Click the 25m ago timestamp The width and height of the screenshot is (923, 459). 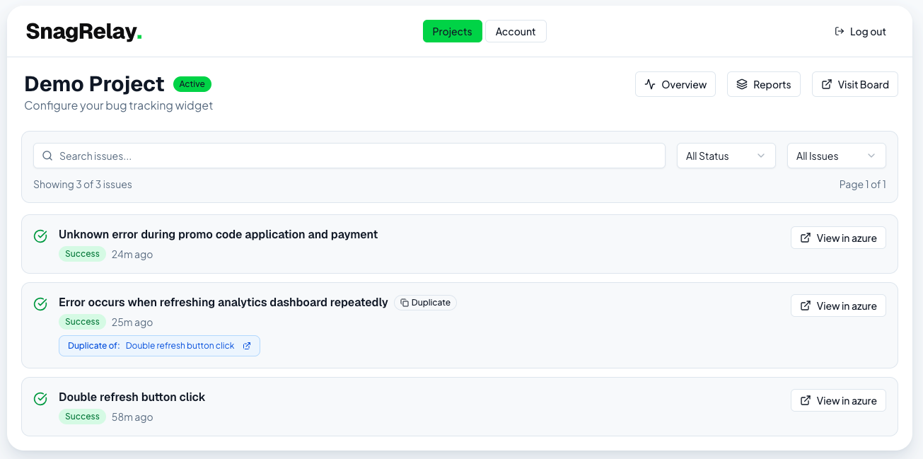tap(132, 323)
